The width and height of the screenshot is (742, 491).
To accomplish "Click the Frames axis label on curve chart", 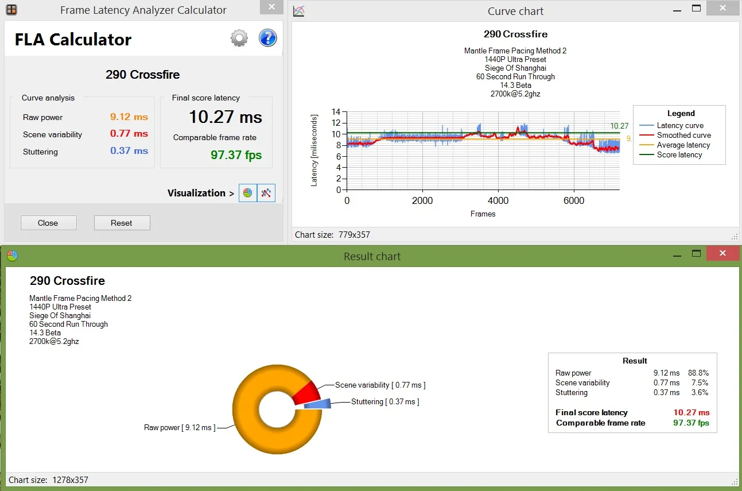I will (x=483, y=214).
